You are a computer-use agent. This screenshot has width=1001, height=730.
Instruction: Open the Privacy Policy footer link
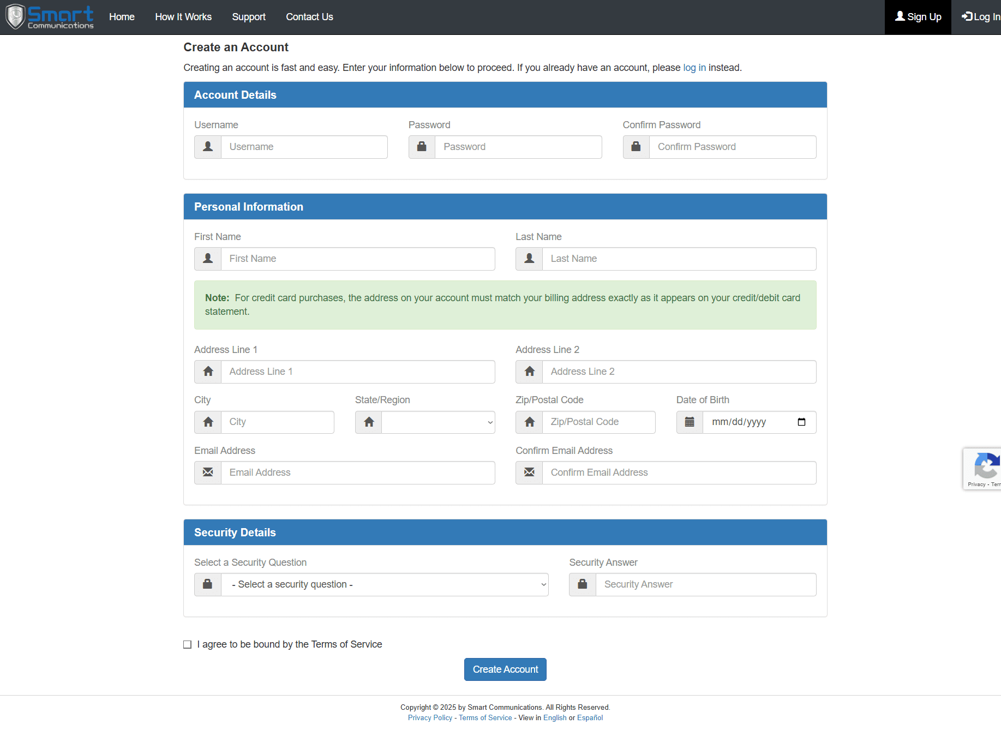pos(430,718)
